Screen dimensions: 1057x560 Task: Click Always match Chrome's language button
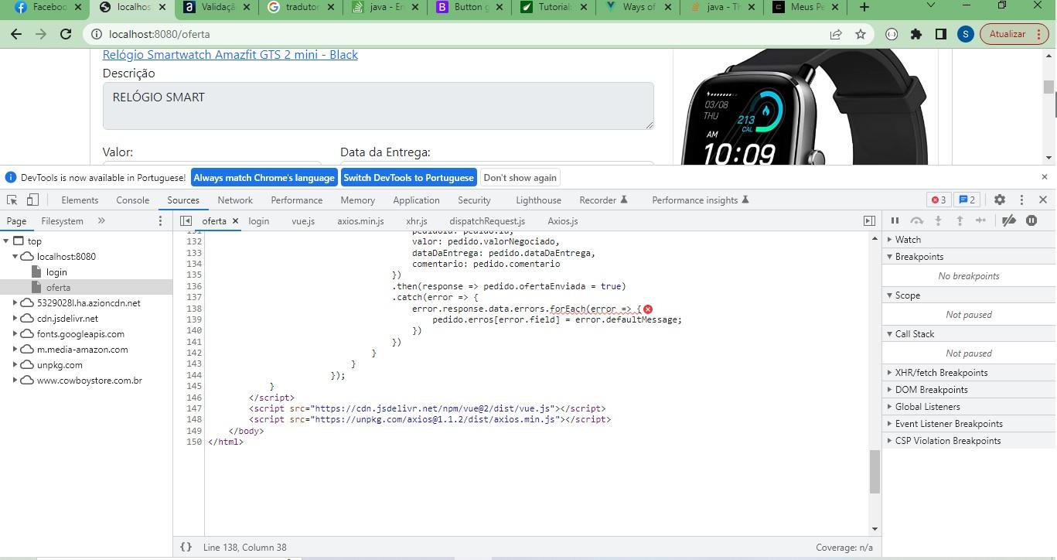pos(264,177)
